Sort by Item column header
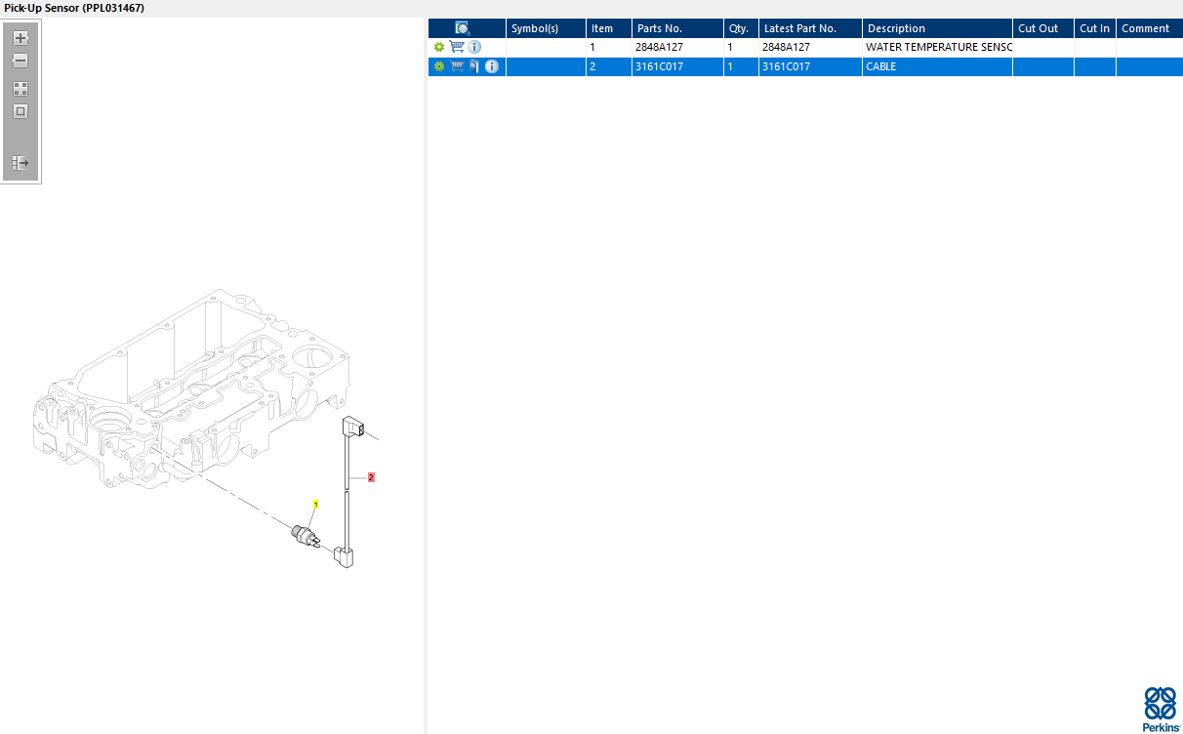 tap(609, 28)
